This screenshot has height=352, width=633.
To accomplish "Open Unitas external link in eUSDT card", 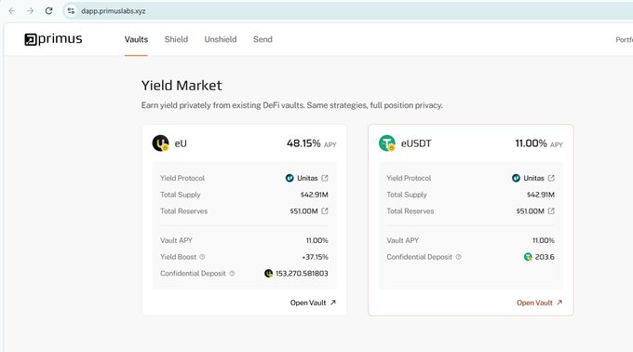I will pyautogui.click(x=551, y=178).
